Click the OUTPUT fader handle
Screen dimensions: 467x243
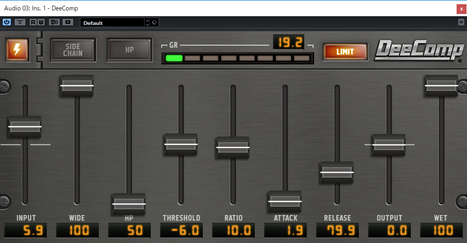(388, 145)
